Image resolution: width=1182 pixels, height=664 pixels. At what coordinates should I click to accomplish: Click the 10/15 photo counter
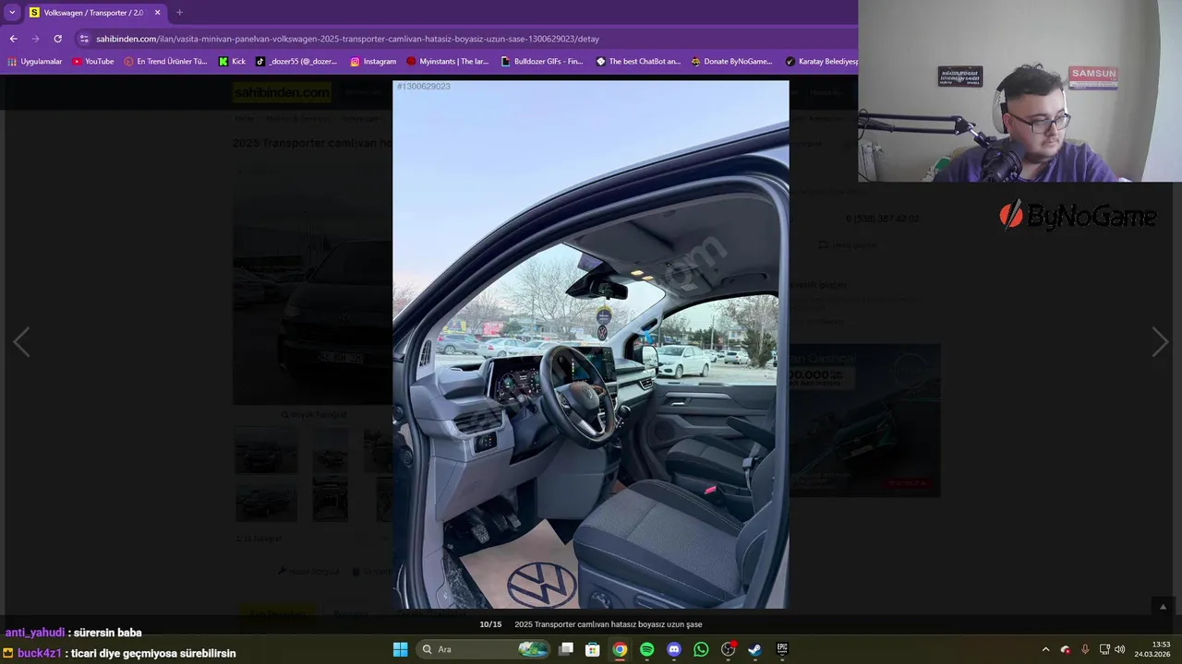tap(490, 624)
